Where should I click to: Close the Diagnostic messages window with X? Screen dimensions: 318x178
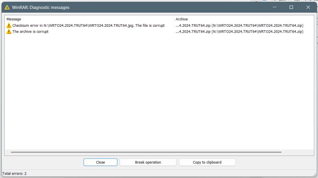click(x=308, y=7)
